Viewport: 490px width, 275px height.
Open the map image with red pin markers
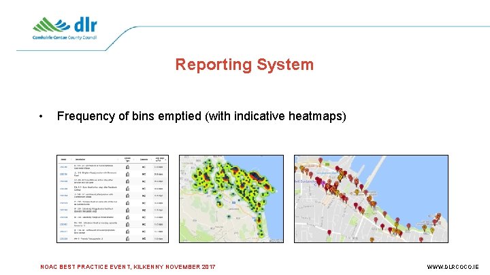371,198
